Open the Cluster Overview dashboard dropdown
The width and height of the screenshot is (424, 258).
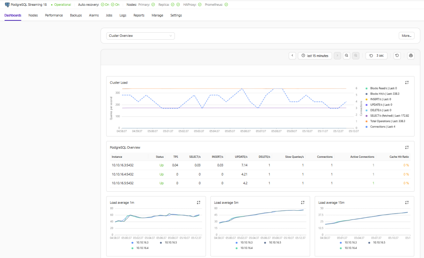(x=140, y=36)
